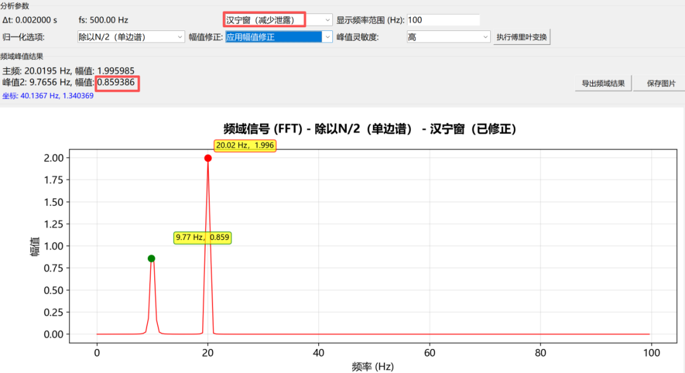
Task: Click the 执行傅里叶变换 button
Action: point(521,37)
